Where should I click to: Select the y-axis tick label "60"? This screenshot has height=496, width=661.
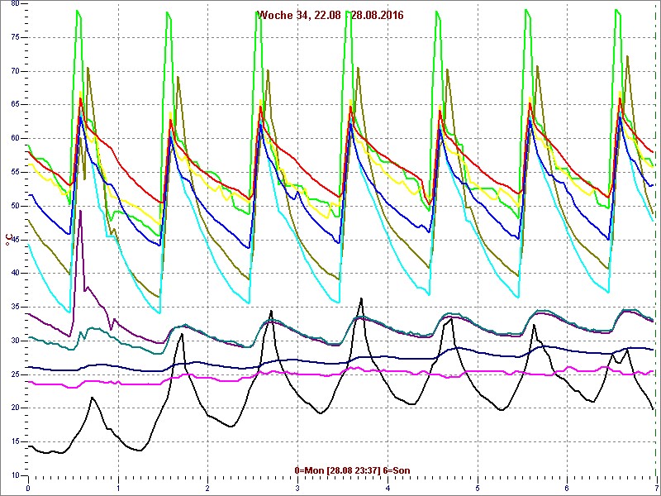click(15, 139)
